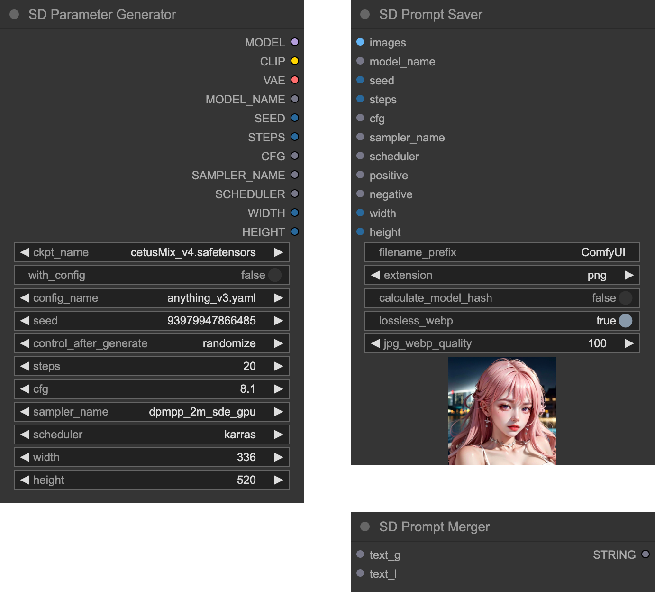655x592 pixels.
Task: Click the Prompt Saver cfg input socket
Action: point(360,118)
